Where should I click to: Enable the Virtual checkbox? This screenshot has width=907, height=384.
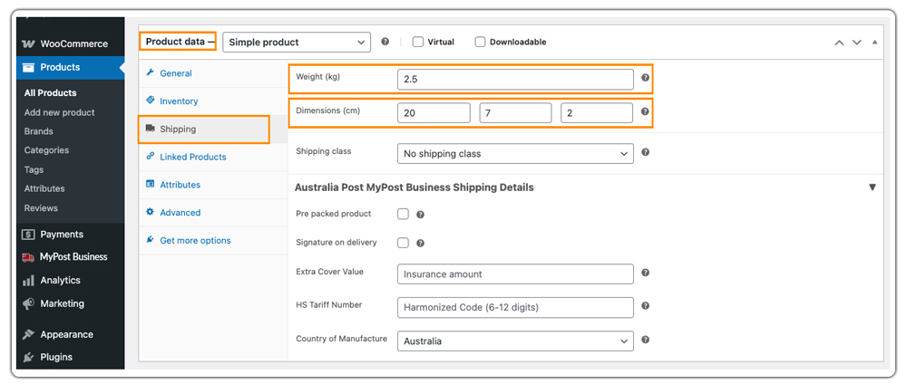[x=417, y=42]
